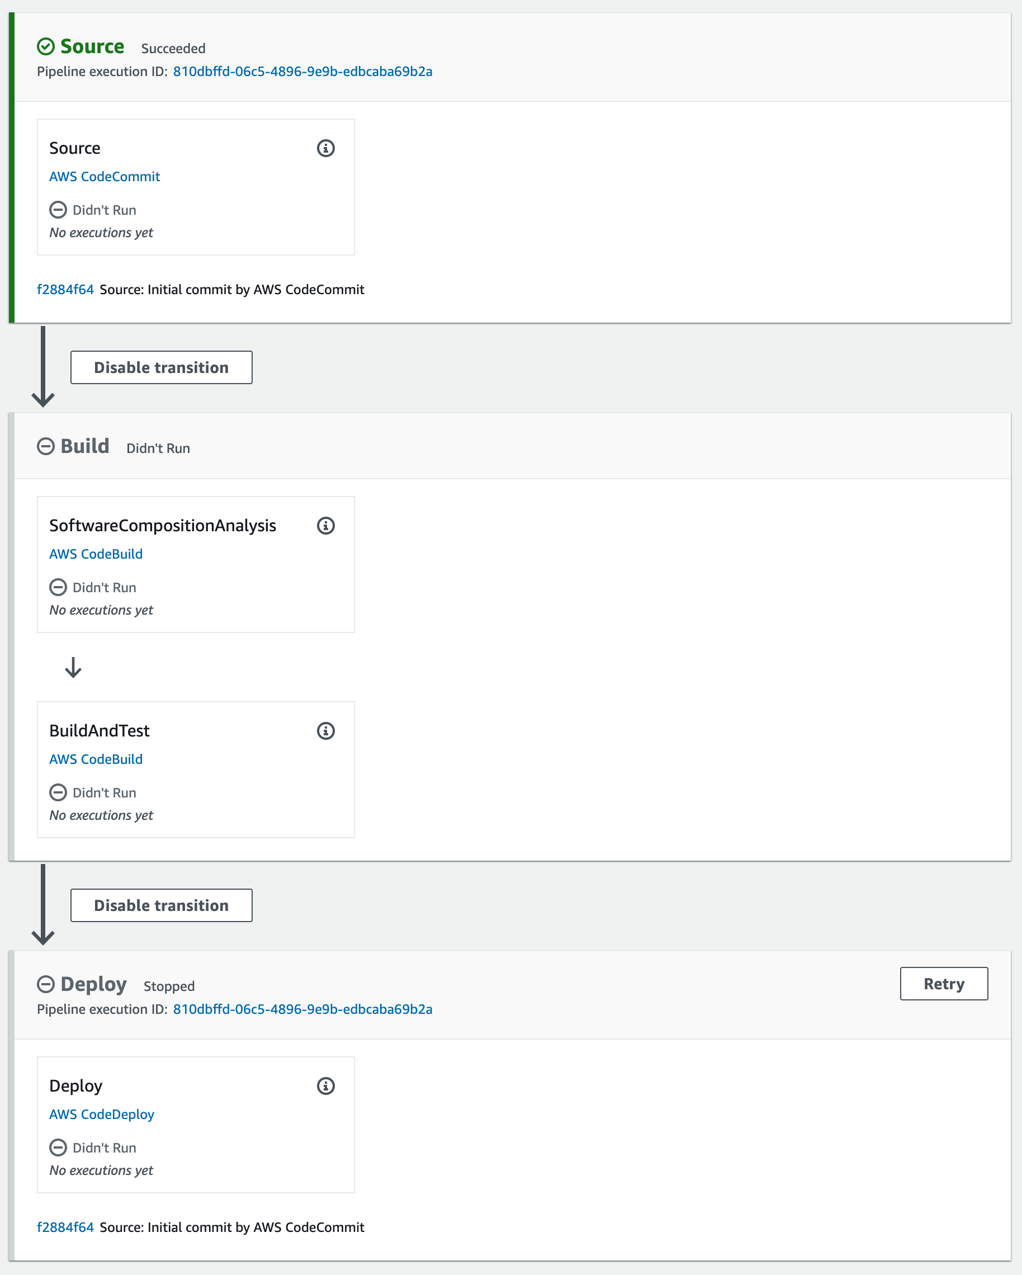Disable transition before the Deploy stage

click(x=161, y=905)
